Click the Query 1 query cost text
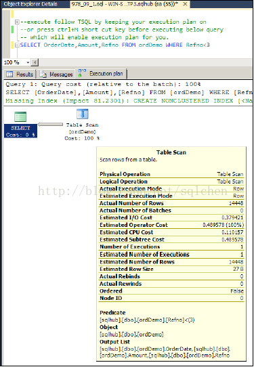The width and height of the screenshot is (254, 367). tap(103, 85)
